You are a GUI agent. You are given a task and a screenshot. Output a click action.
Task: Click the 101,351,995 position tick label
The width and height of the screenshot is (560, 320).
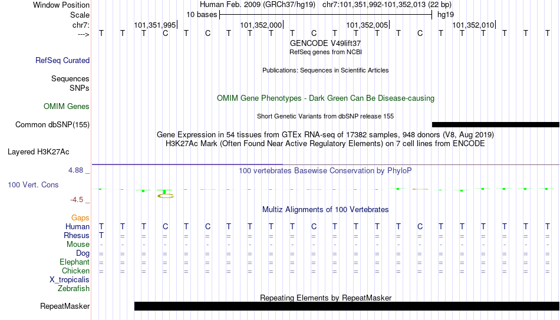tap(155, 25)
